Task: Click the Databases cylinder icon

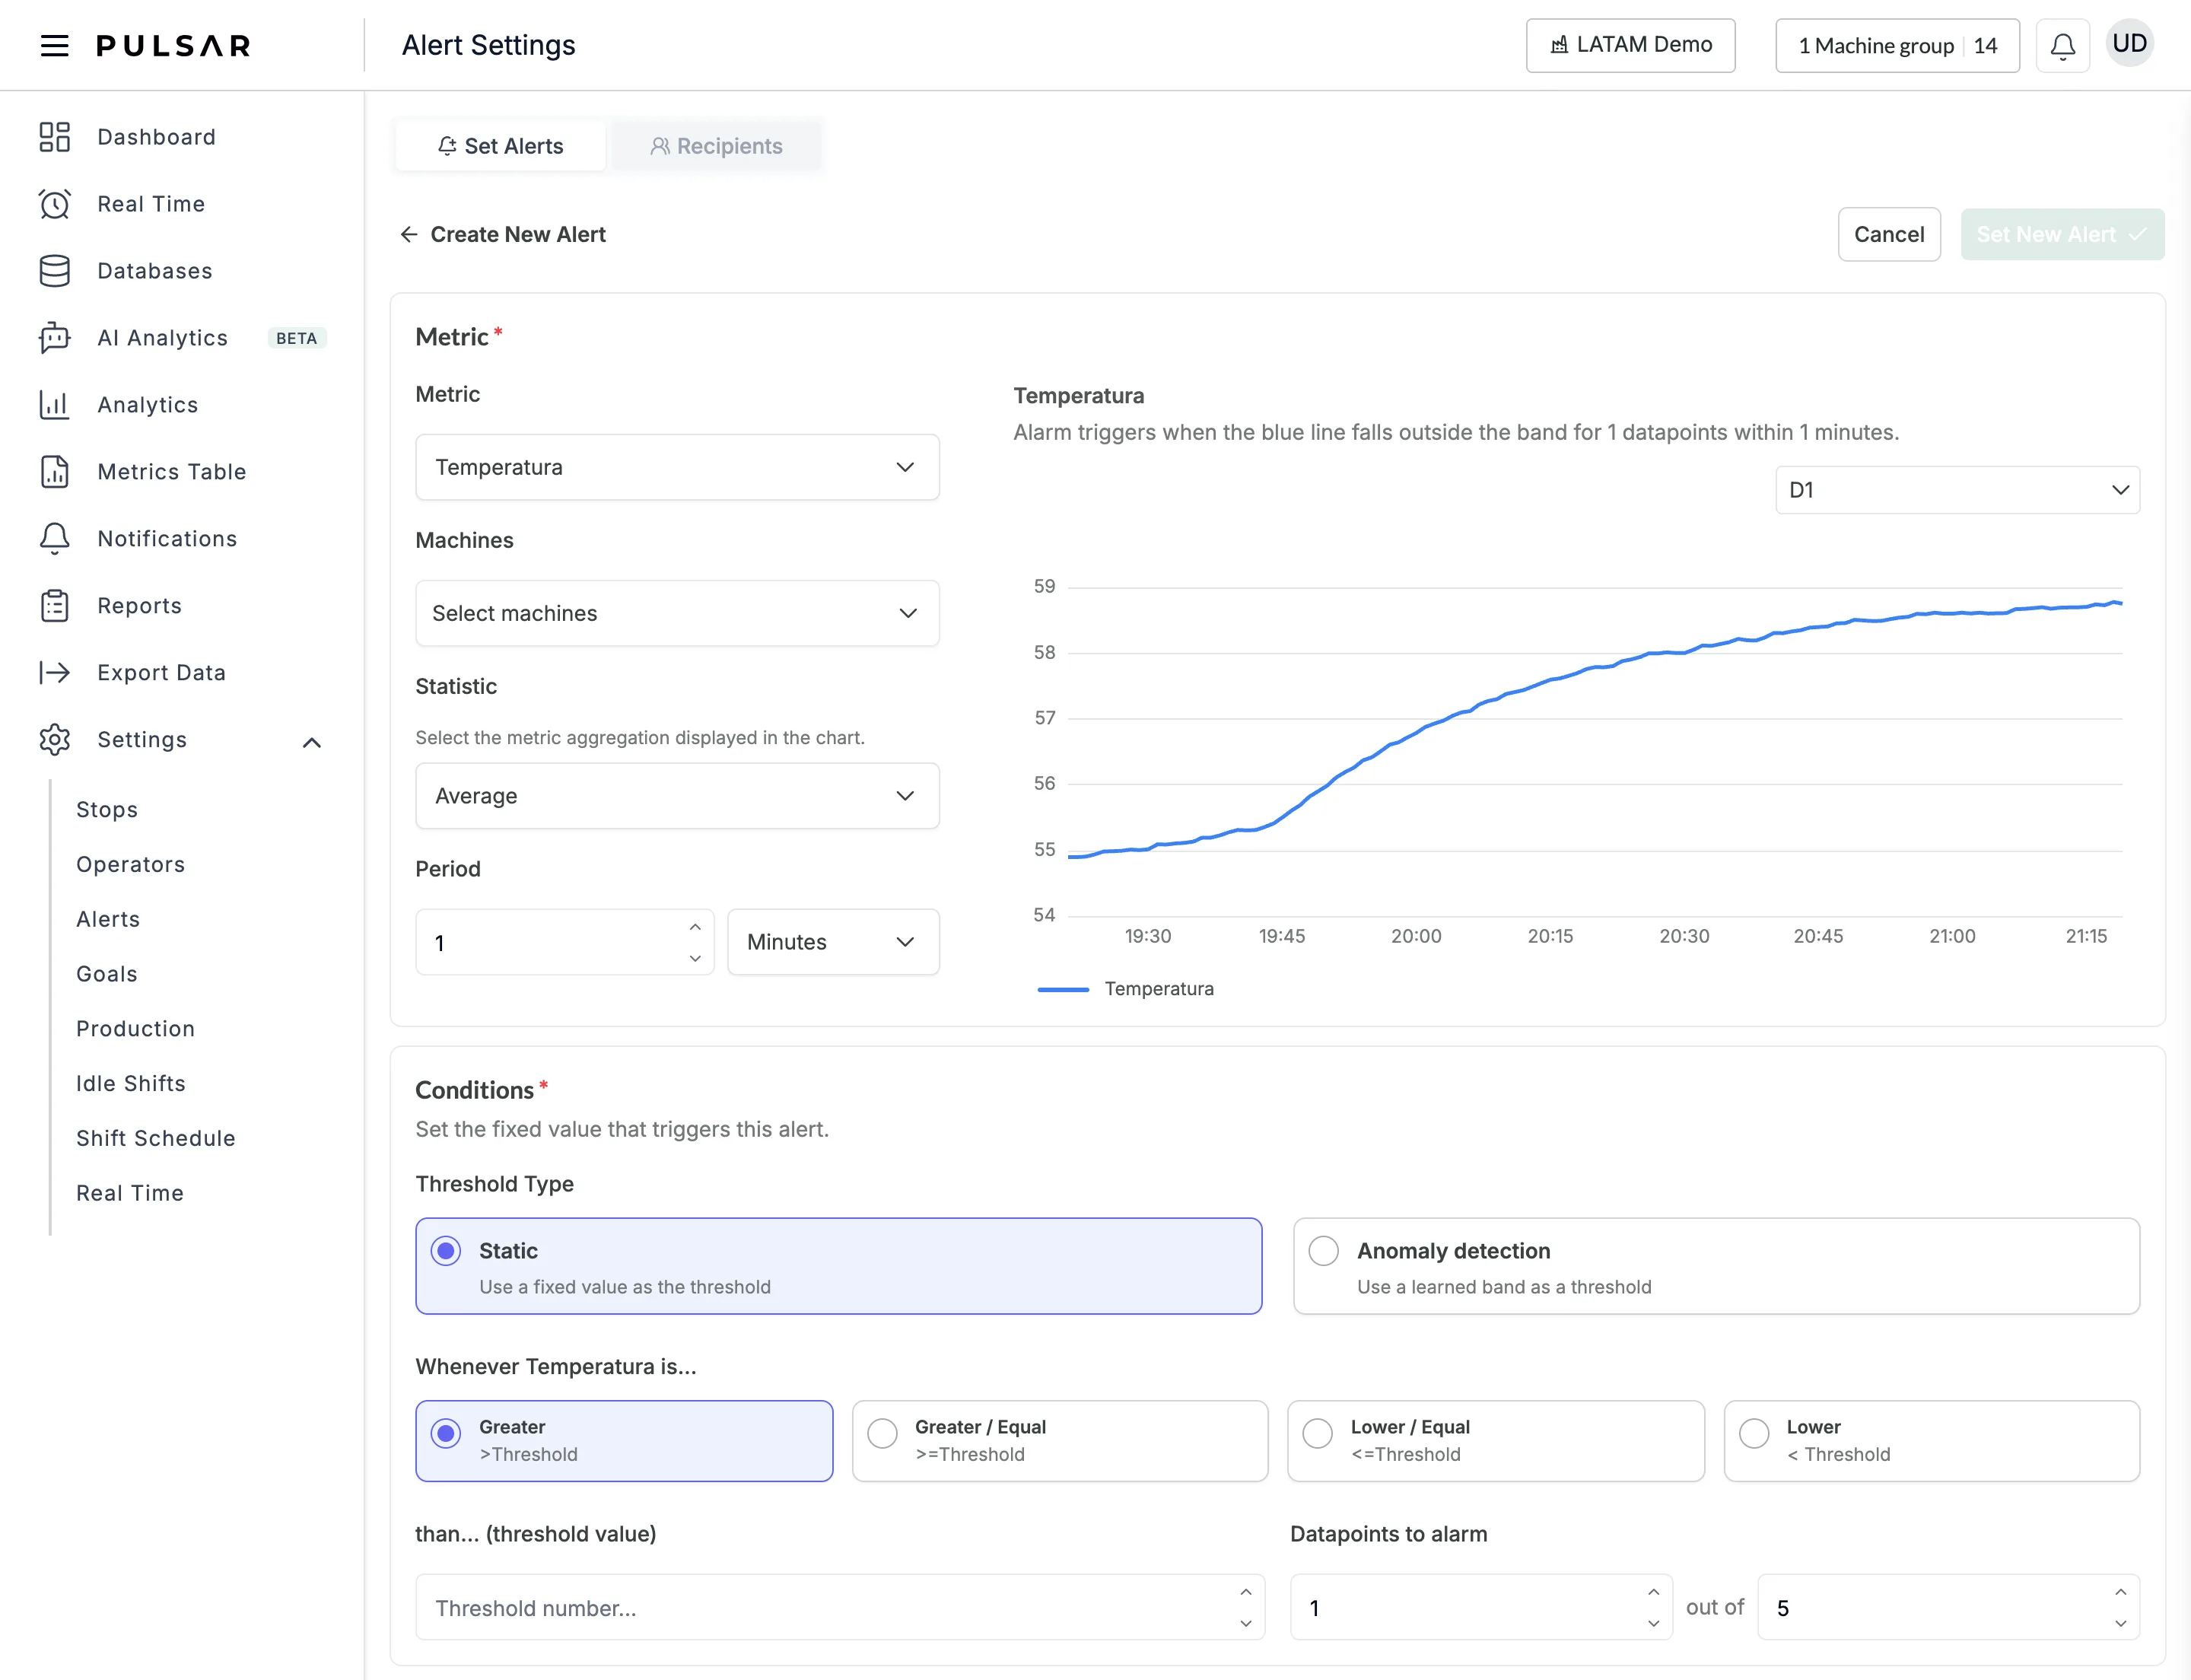Action: [54, 271]
